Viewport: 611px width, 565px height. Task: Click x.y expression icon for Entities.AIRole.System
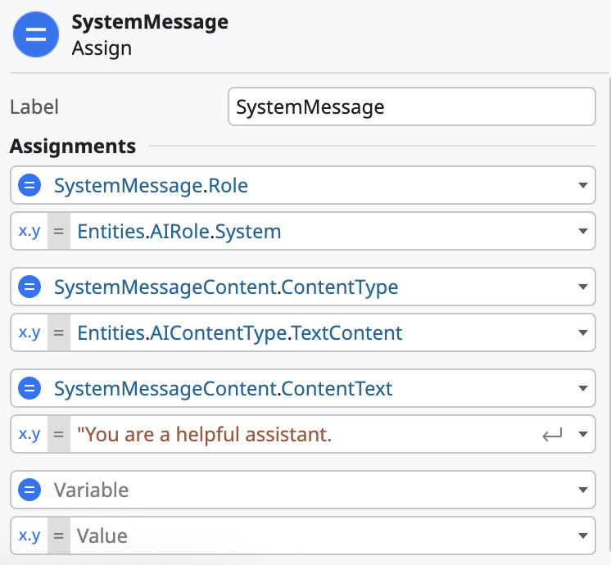pyautogui.click(x=29, y=231)
